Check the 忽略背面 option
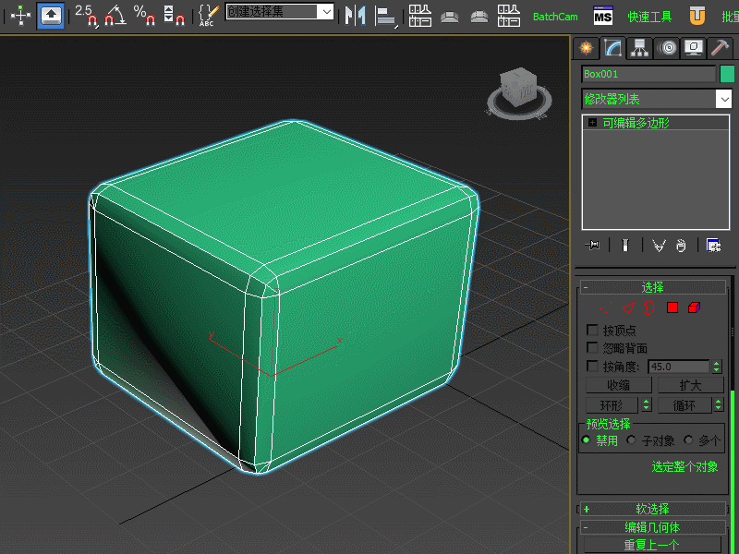Viewport: 739px width, 554px height. (593, 348)
